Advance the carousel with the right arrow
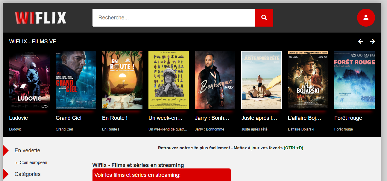The width and height of the screenshot is (387, 181). pos(373,41)
